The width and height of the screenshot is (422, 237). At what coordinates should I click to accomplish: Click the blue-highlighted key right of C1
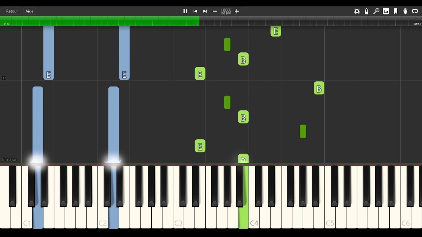click(38, 197)
